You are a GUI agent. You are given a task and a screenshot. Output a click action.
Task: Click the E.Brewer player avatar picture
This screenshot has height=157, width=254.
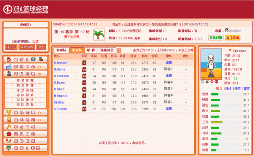[211, 64]
